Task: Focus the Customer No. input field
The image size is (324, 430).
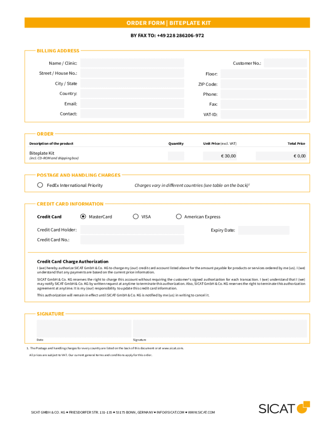Action: [x=285, y=63]
